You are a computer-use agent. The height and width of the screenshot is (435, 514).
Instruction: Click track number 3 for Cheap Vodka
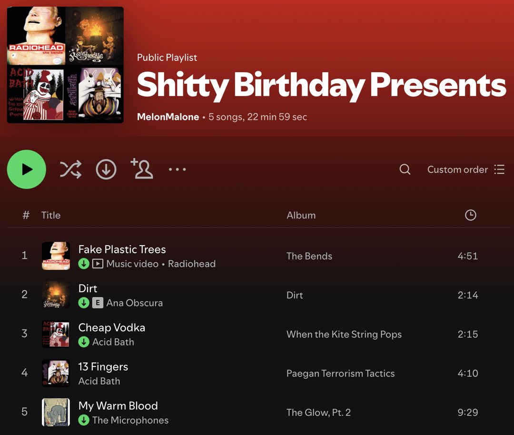click(24, 333)
